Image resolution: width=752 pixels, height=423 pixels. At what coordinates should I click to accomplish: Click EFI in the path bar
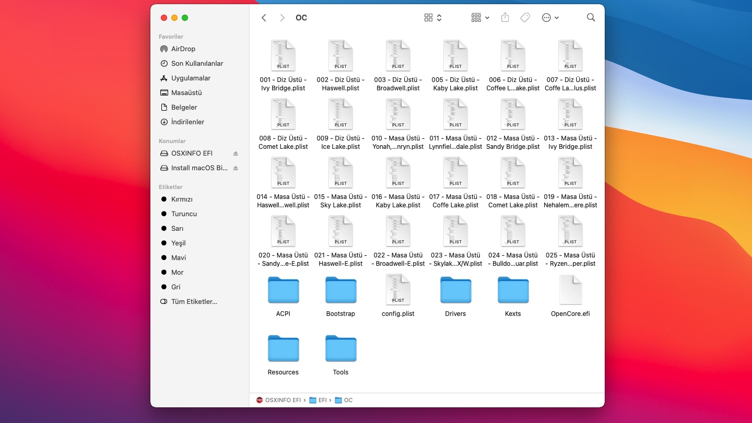(x=319, y=400)
